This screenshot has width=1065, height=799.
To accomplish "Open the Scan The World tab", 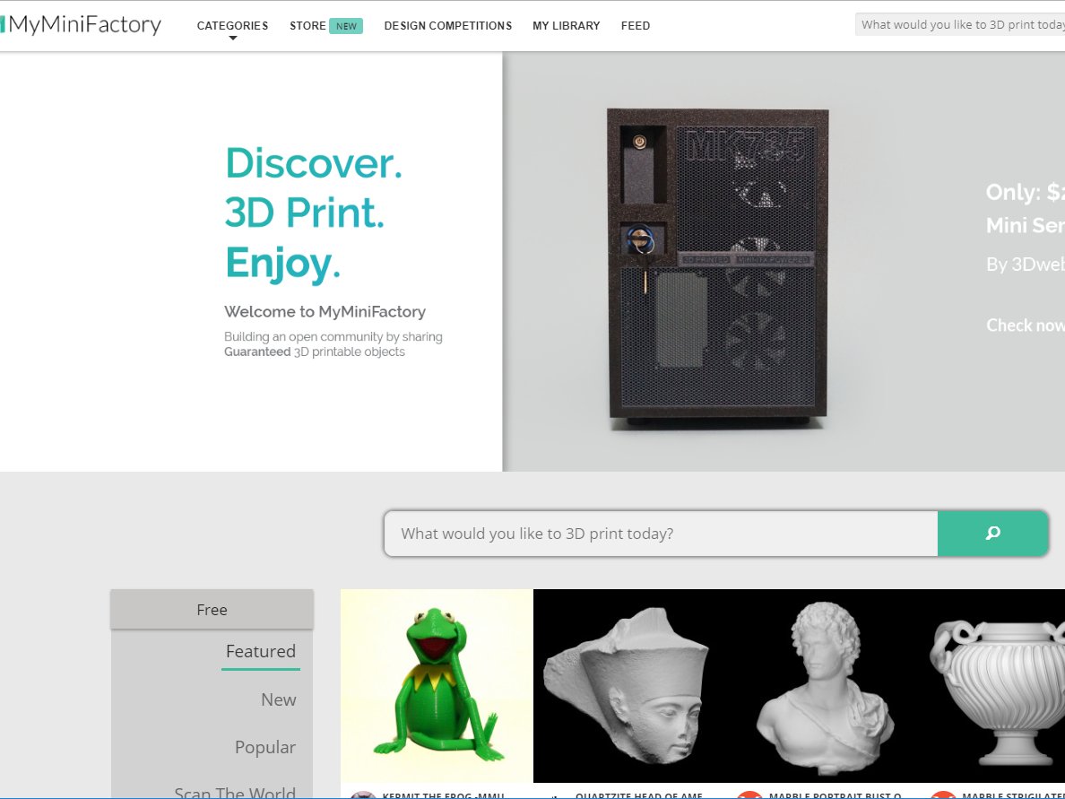I will point(235,792).
